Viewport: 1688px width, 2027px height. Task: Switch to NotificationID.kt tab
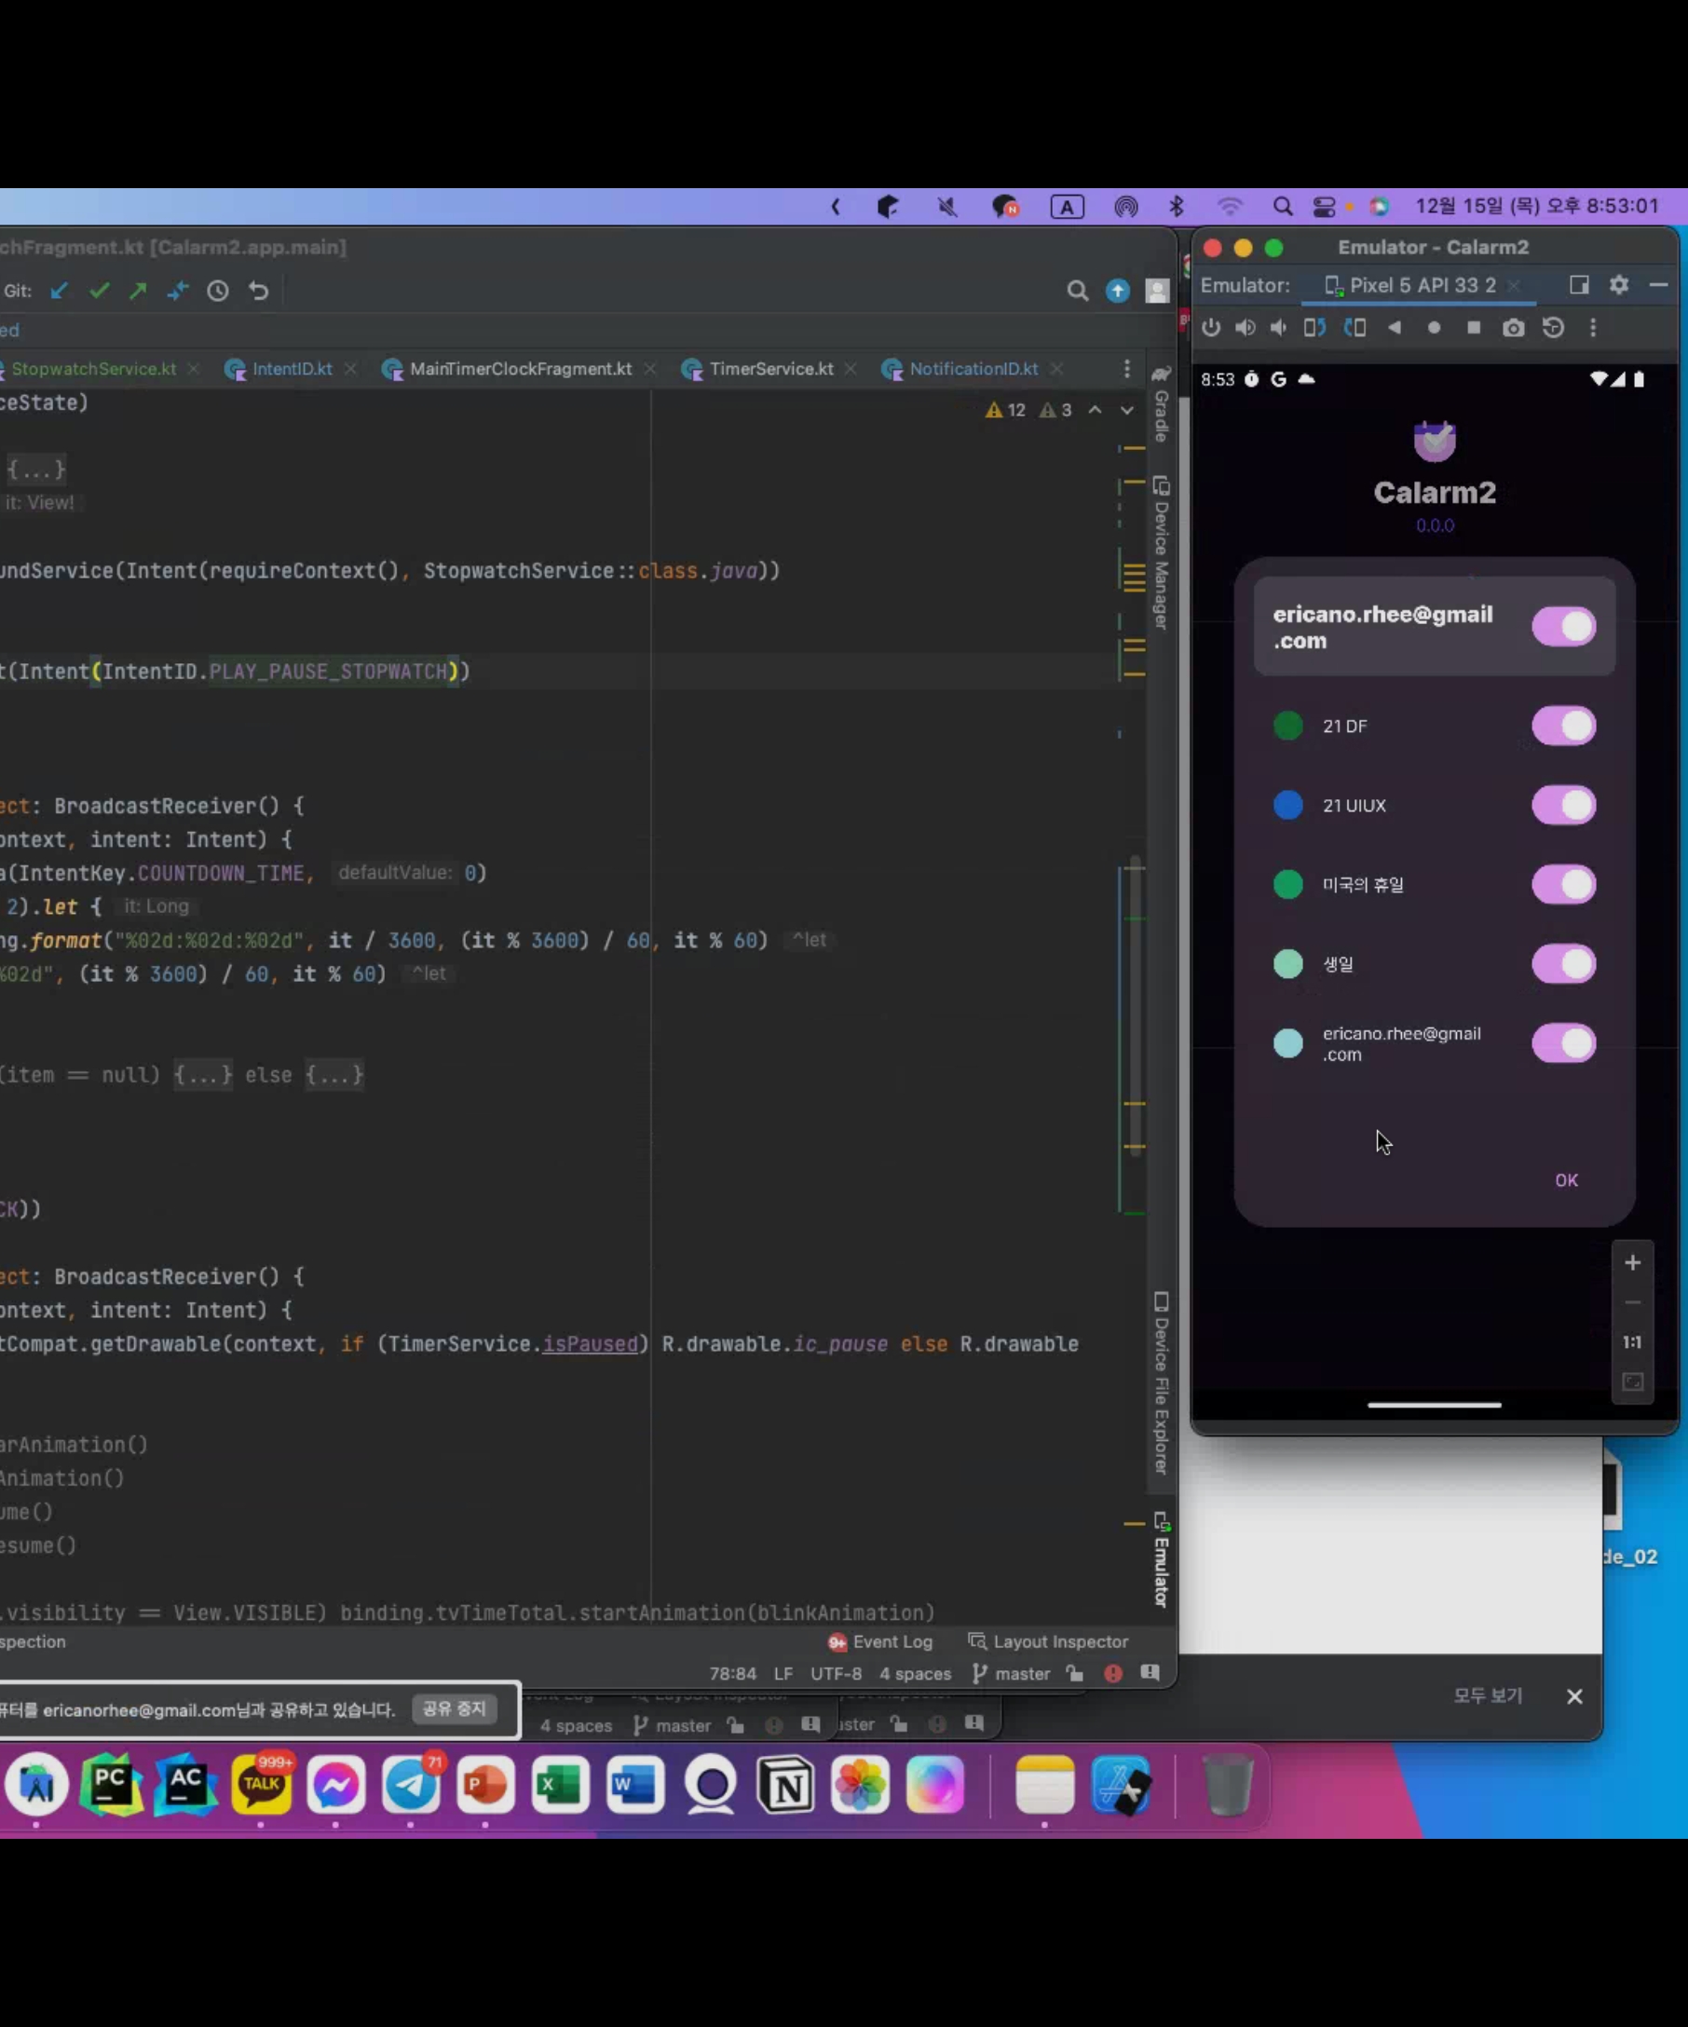point(973,369)
